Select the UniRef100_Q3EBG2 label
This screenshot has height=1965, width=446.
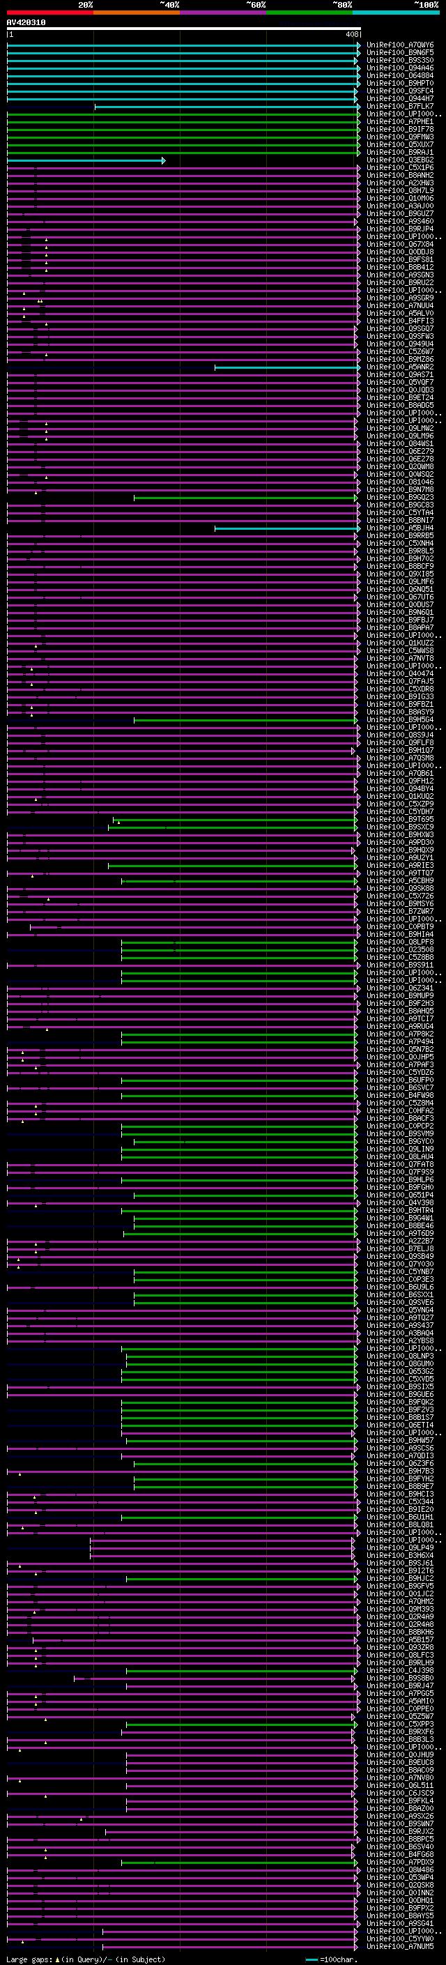400,160
